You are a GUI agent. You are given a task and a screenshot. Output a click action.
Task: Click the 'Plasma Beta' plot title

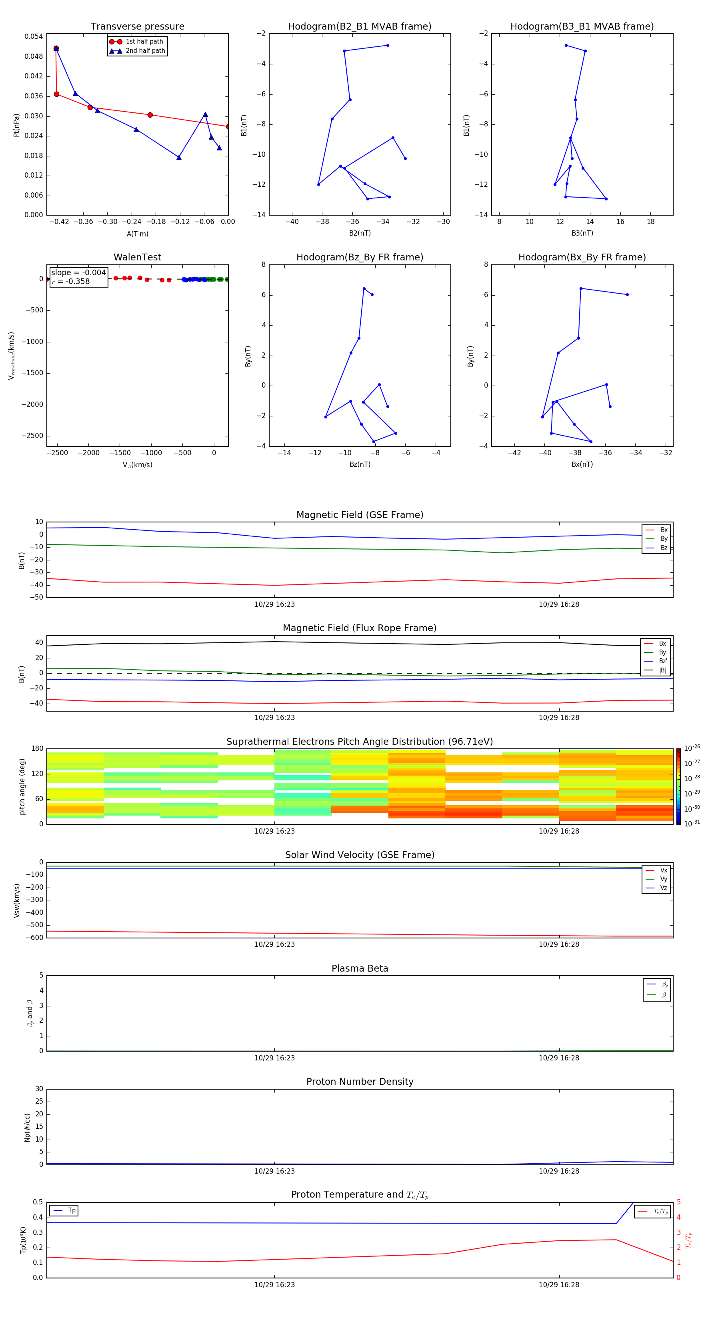click(360, 968)
